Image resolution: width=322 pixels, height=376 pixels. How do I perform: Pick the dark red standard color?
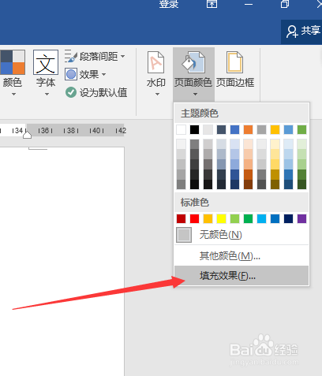(181, 218)
